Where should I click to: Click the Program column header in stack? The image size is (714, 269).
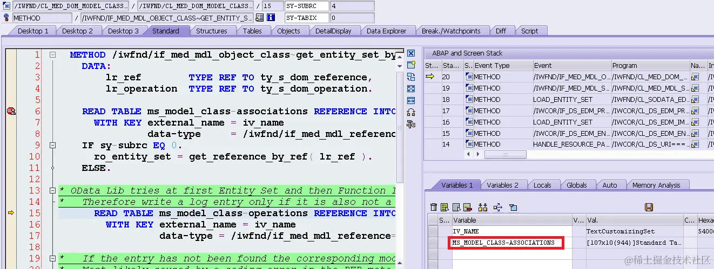(x=650, y=65)
